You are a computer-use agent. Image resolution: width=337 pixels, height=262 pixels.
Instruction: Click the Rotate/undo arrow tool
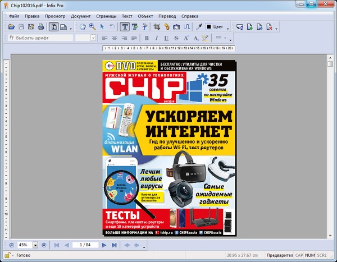click(x=112, y=27)
